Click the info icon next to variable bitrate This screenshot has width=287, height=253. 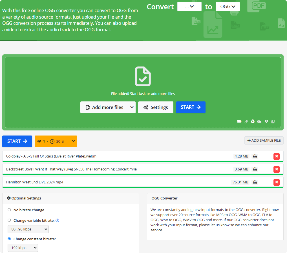(x=58, y=220)
